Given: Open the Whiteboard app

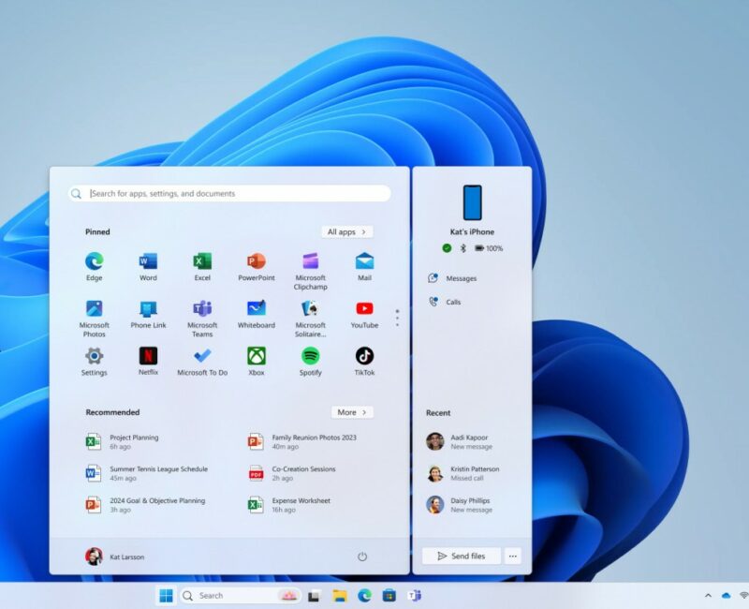Looking at the screenshot, I should click(x=257, y=315).
